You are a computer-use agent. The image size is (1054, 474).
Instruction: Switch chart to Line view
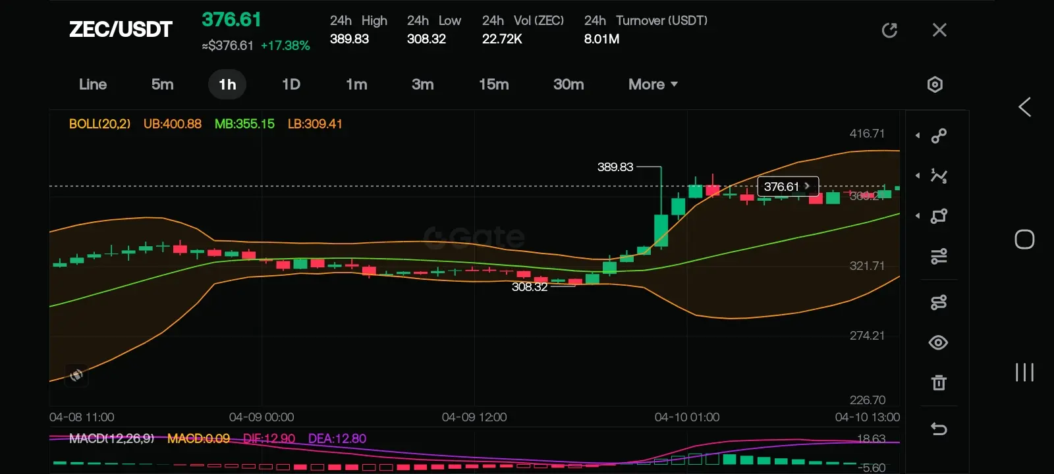point(93,84)
